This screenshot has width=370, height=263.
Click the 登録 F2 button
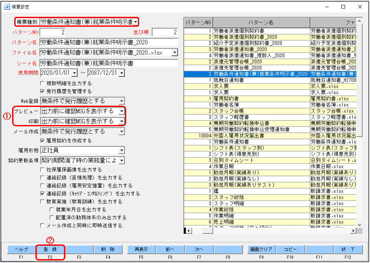[x=50, y=250]
